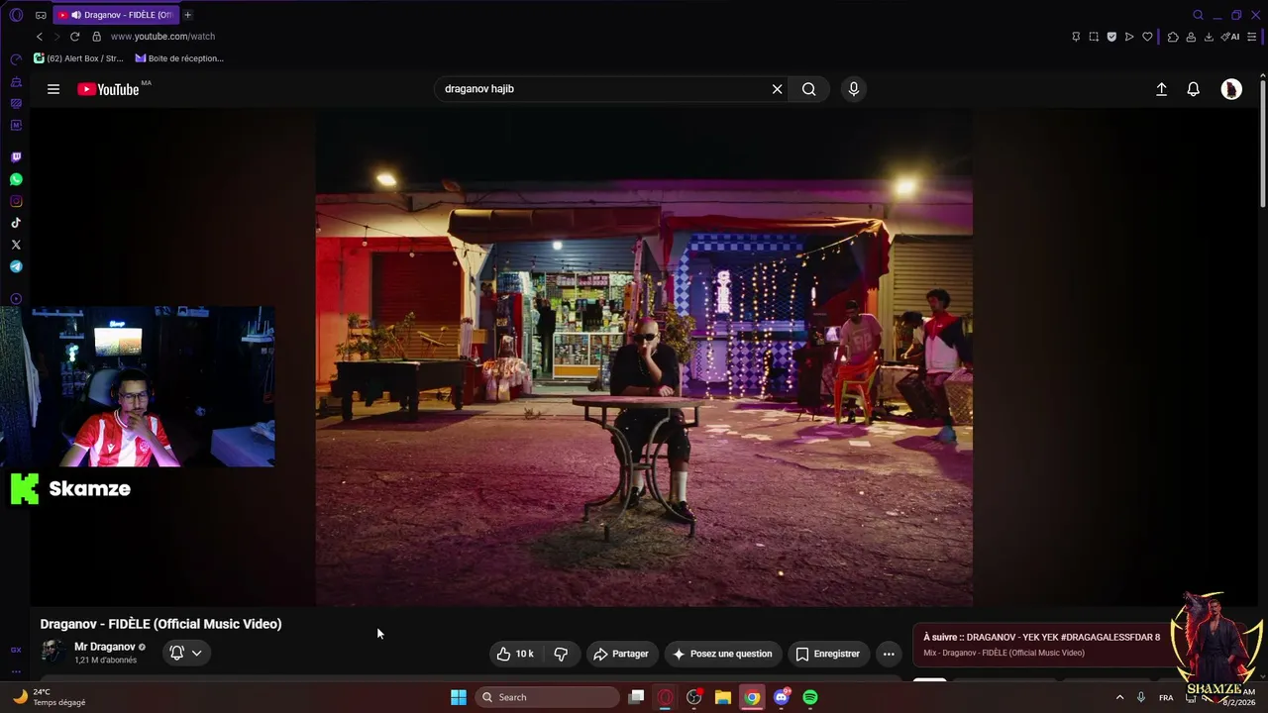Open X (Twitter) in the Opera sidebar
This screenshot has width=1268, height=713.
(x=16, y=245)
